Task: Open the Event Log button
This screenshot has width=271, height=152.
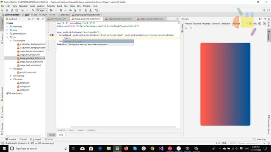Action: 260,139
